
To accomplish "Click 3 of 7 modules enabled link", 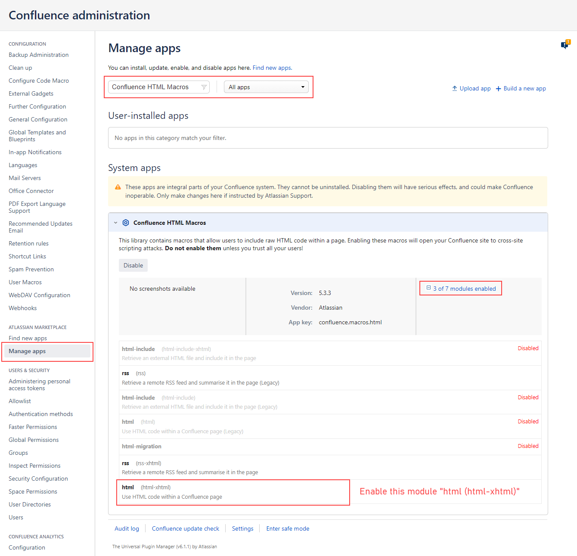I will (x=464, y=289).
